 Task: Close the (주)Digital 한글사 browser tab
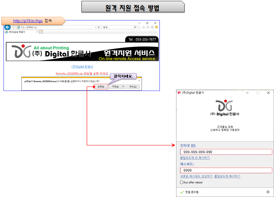(x=37, y=32)
